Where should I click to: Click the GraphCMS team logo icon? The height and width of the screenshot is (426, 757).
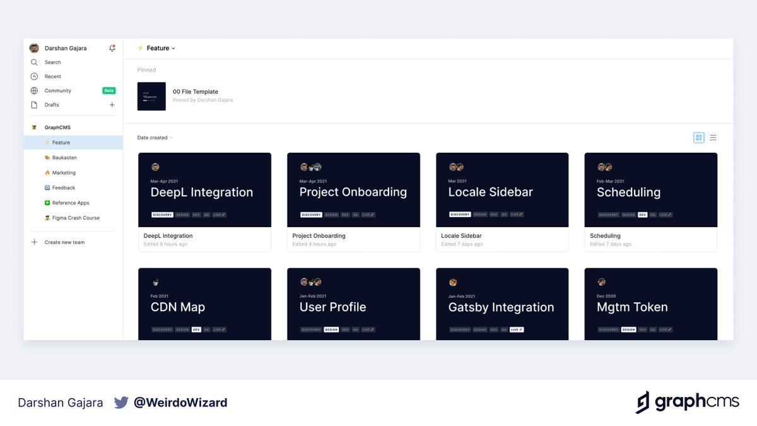point(34,127)
